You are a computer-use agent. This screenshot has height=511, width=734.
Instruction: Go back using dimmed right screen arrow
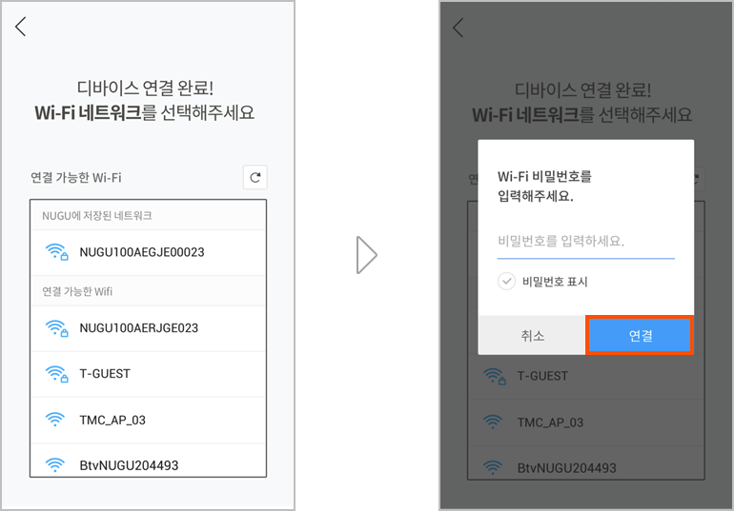click(x=459, y=28)
